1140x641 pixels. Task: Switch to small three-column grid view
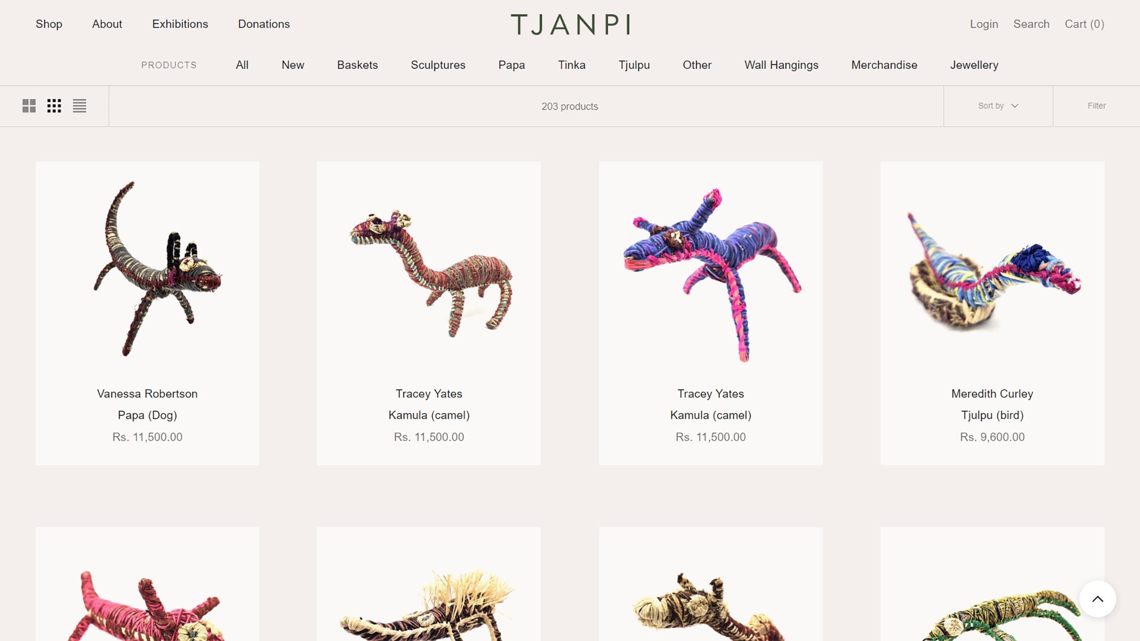tap(54, 106)
